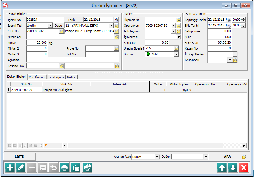
Task: Click the green plus add-record button
Action: pyautogui.click(x=10, y=168)
